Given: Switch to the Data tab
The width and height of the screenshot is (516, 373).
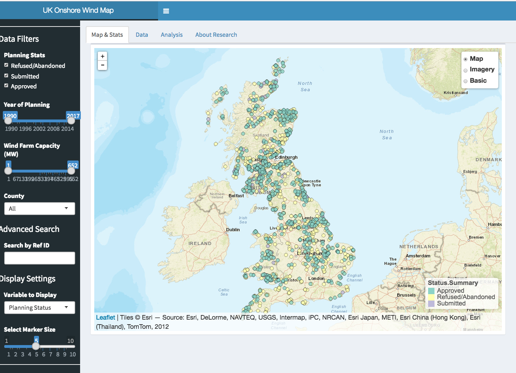Looking at the screenshot, I should [142, 35].
